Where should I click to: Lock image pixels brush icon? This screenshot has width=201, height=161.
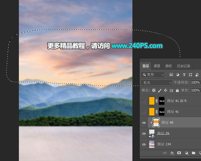[x=160, y=90]
